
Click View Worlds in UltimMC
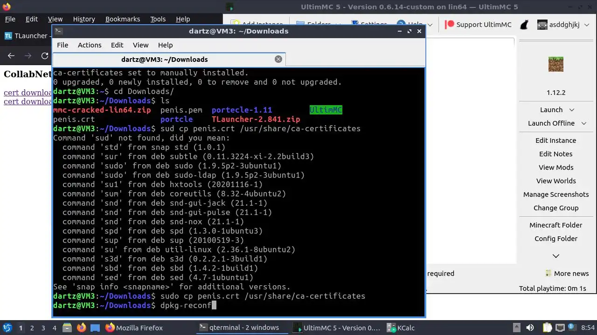coord(556,181)
